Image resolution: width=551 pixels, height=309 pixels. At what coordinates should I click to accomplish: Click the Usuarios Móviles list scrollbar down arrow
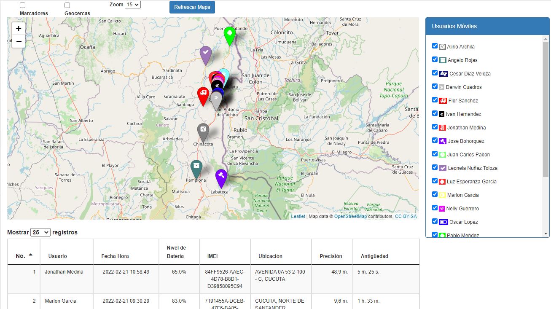coord(546,234)
